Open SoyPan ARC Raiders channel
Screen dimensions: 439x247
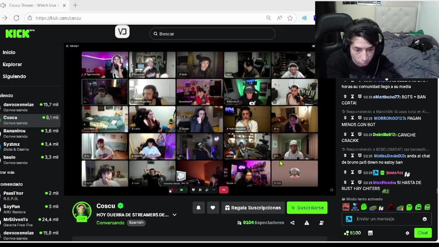click(30, 209)
